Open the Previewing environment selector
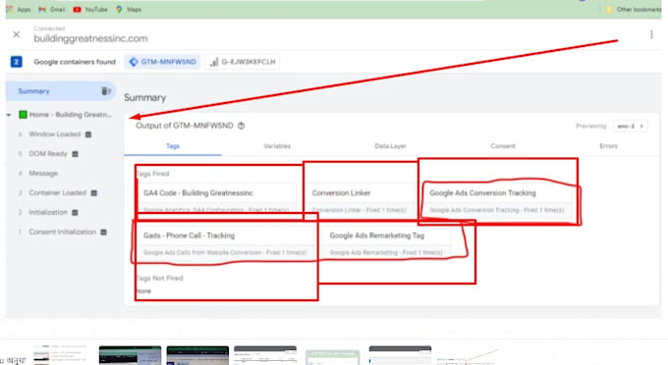668x365 pixels. pos(630,127)
